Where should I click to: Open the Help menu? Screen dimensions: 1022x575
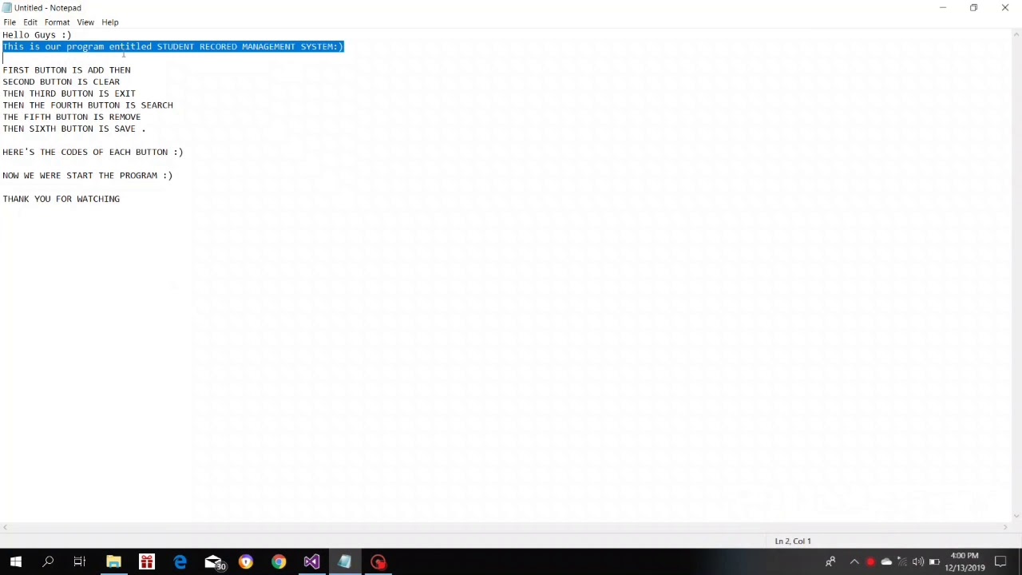(x=110, y=22)
